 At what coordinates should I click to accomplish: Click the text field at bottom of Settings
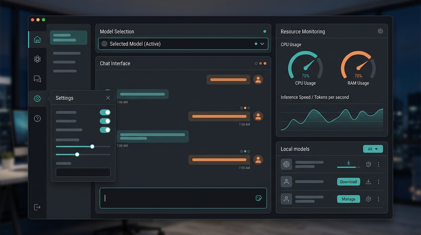click(83, 172)
